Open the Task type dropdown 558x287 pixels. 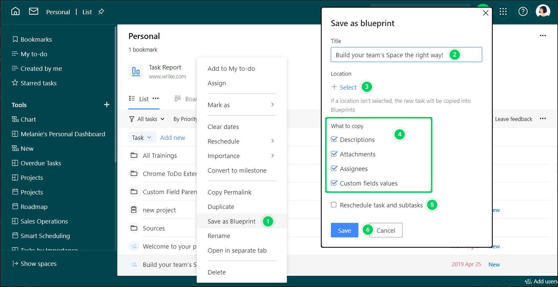142,138
